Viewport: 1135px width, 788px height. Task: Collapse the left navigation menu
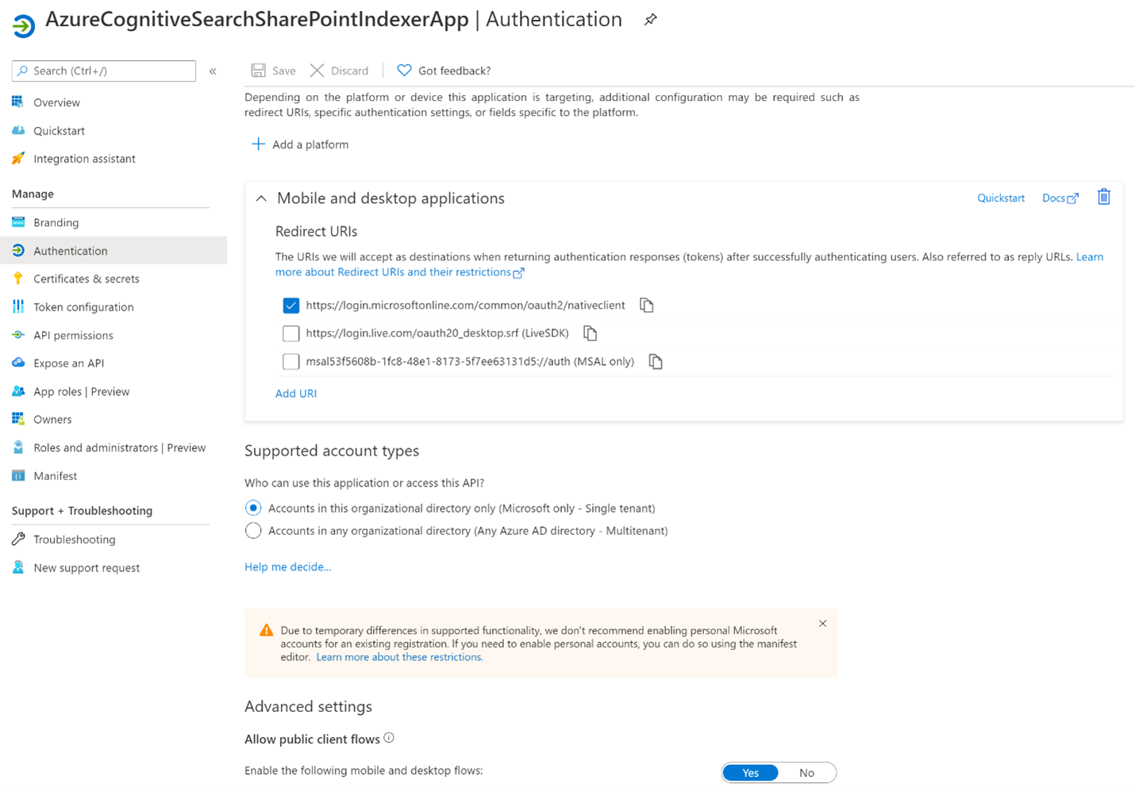click(213, 71)
